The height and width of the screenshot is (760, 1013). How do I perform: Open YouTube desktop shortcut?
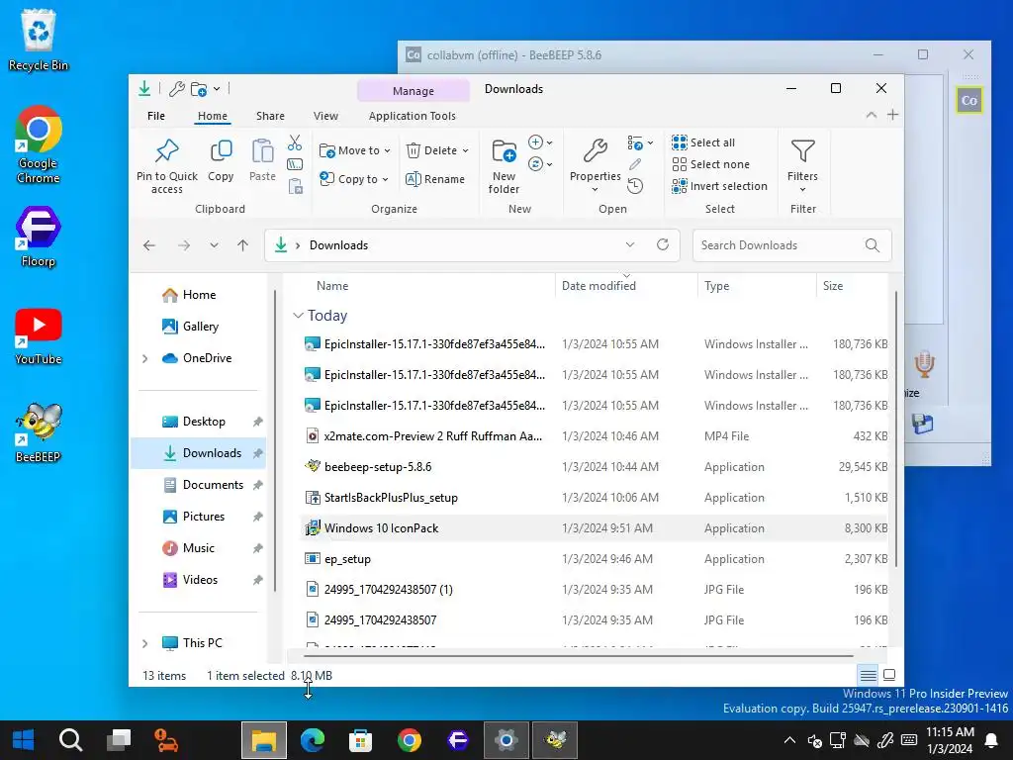39,336
